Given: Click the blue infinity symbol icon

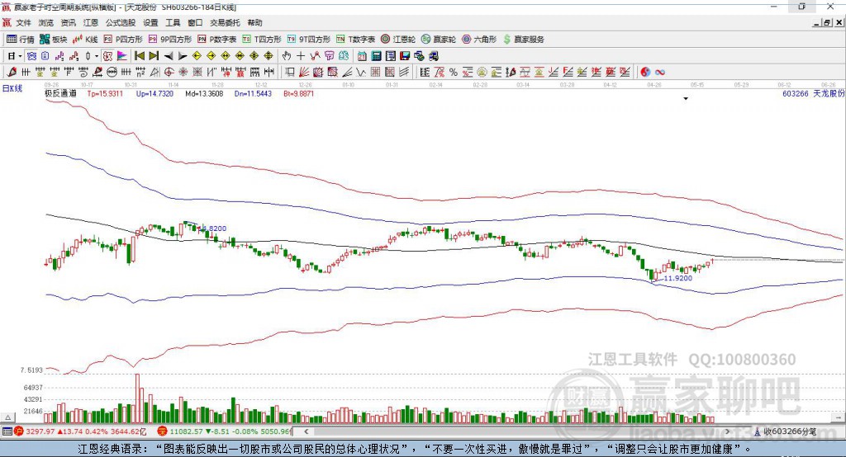Looking at the screenshot, I should click(660, 72).
